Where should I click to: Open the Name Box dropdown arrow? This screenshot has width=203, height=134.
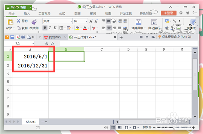33,43
